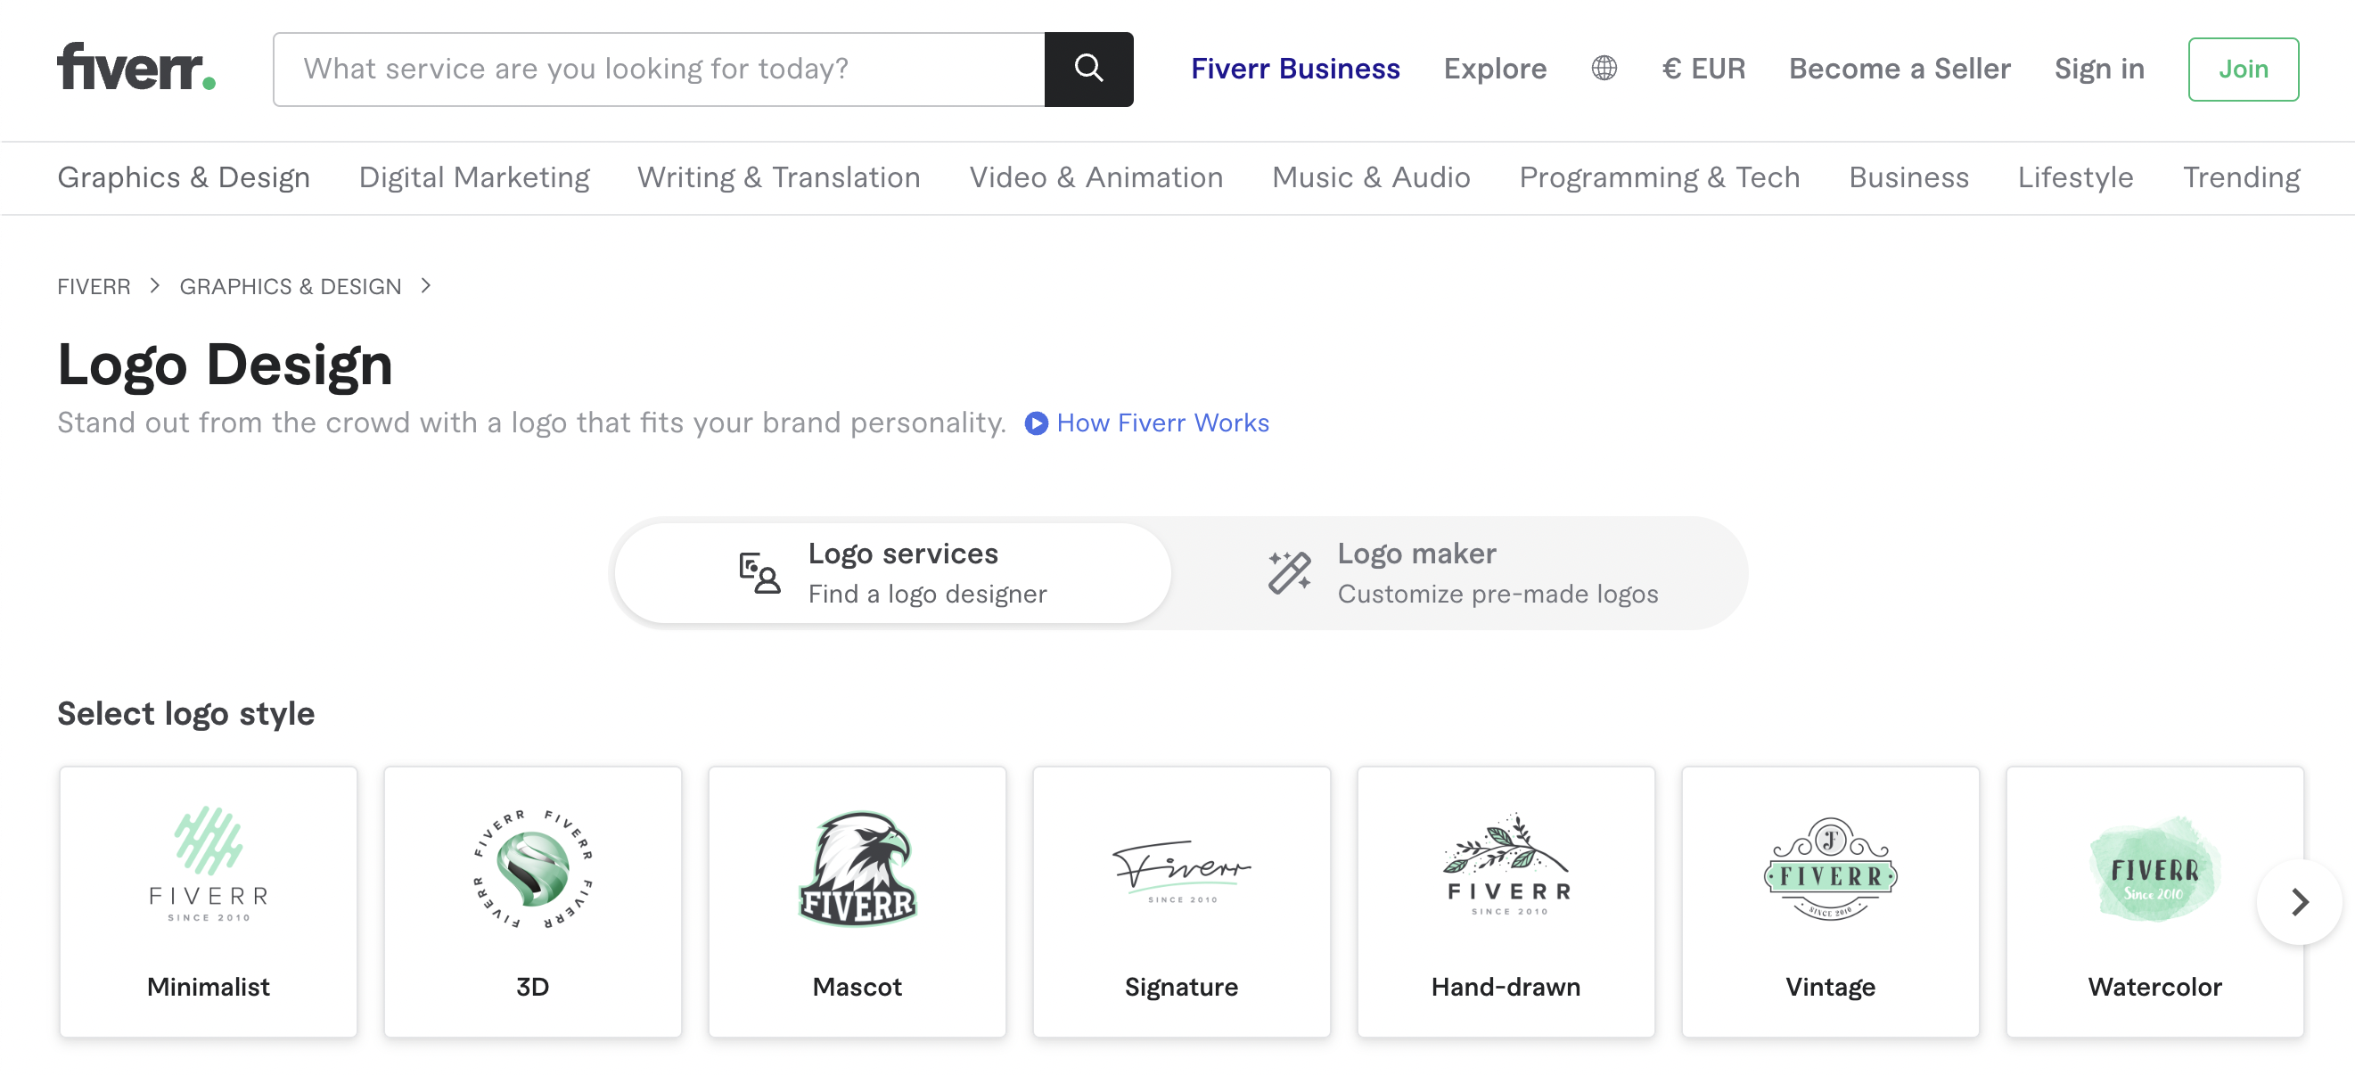Focus the service search field
This screenshot has width=2355, height=1075.
[658, 69]
